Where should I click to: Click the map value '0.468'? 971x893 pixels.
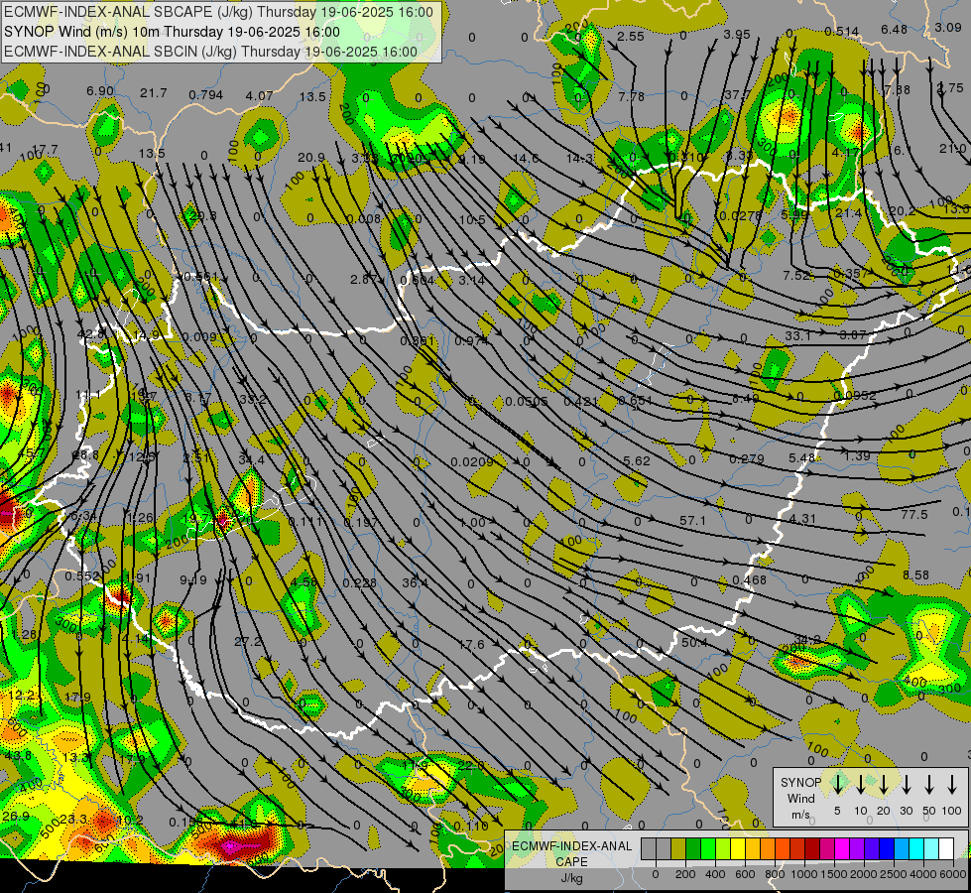749,580
